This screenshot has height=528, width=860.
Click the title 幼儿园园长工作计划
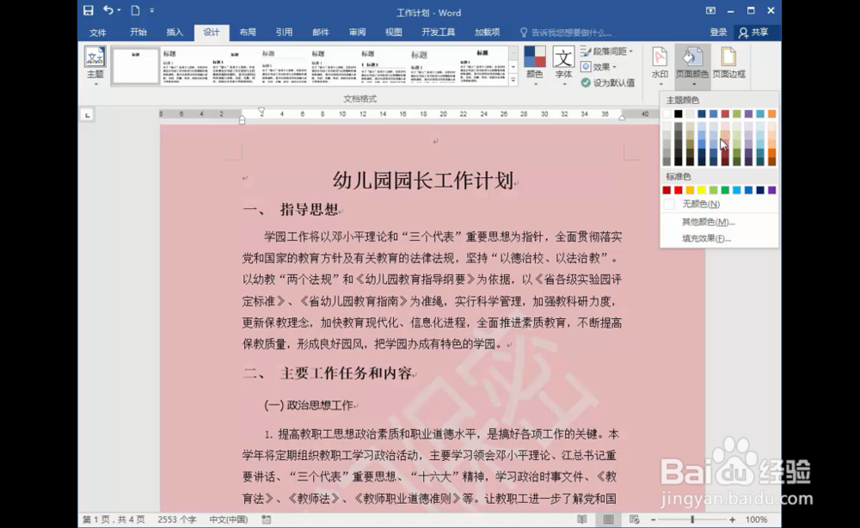pyautogui.click(x=423, y=181)
